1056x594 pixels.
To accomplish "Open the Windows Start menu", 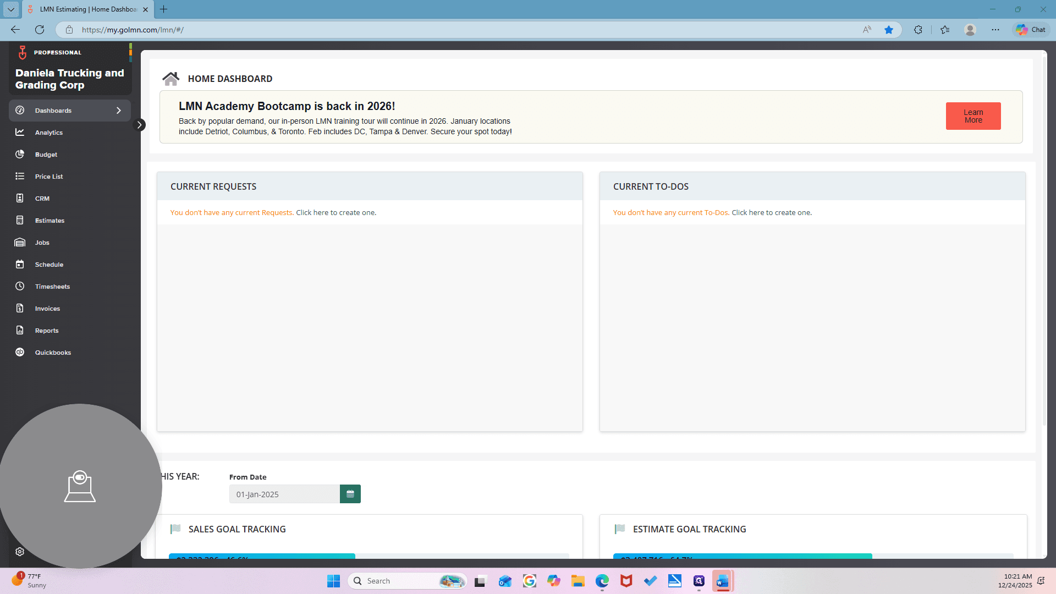I will [333, 581].
